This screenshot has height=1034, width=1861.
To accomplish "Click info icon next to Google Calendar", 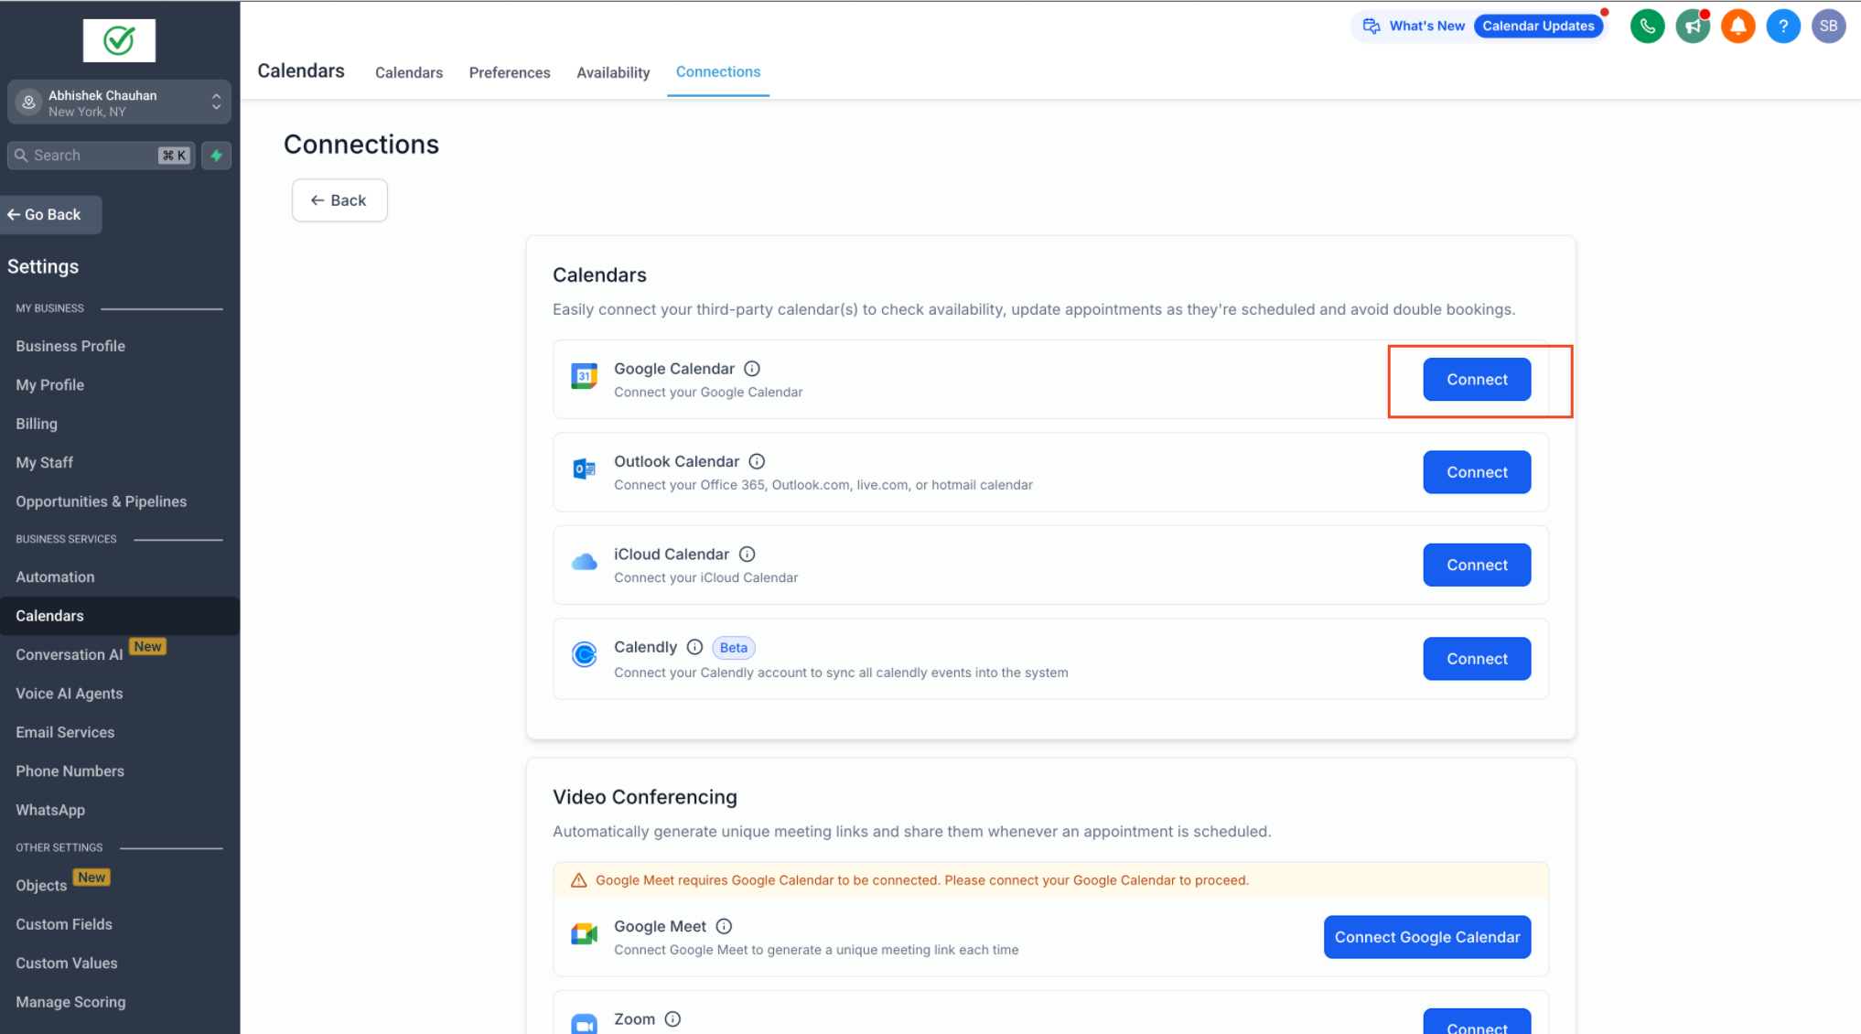I will pyautogui.click(x=752, y=369).
